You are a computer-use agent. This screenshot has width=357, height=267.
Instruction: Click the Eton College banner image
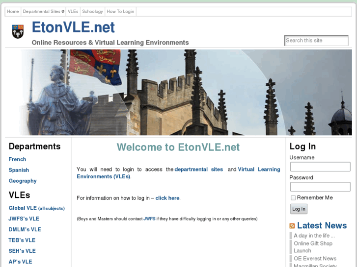pos(179,92)
